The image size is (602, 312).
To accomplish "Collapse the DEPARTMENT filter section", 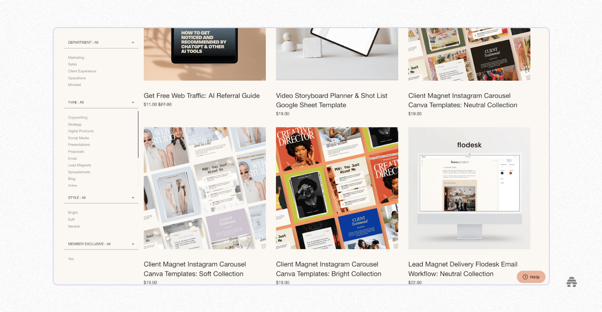I will pyautogui.click(x=133, y=42).
